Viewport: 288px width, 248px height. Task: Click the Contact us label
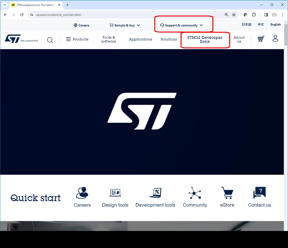click(259, 205)
